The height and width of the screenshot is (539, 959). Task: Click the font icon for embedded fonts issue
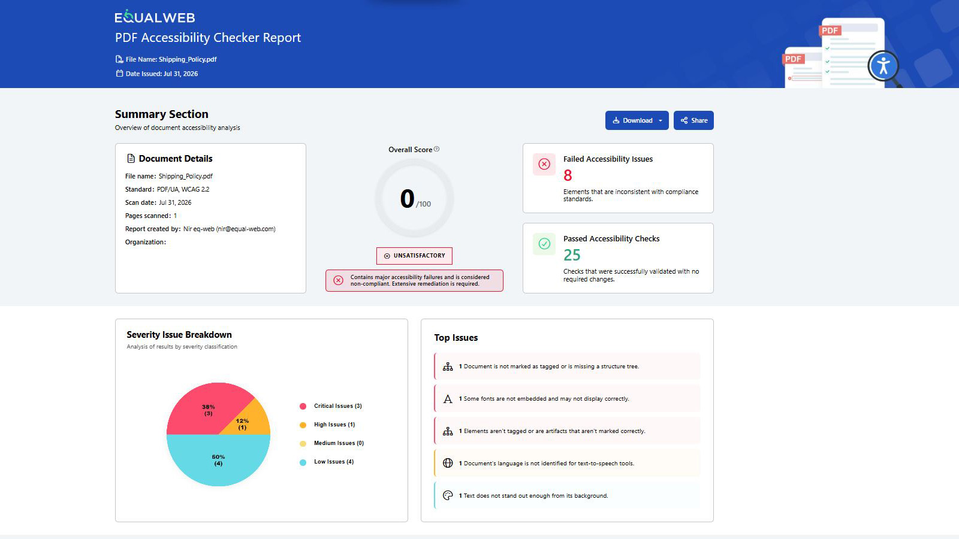point(448,399)
